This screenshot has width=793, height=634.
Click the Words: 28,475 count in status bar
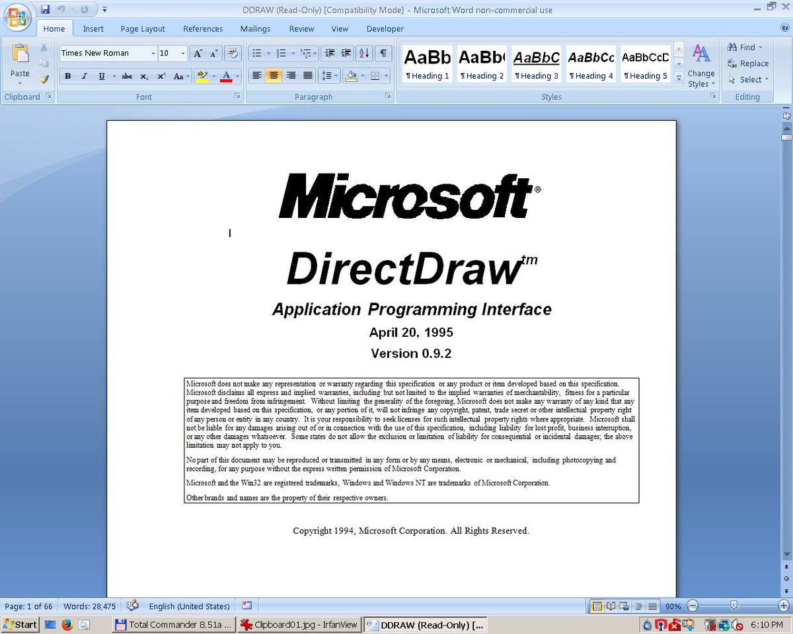click(x=89, y=606)
